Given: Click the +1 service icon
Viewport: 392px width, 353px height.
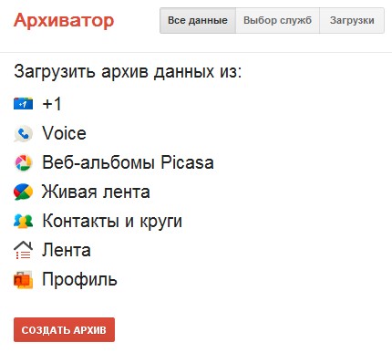Looking at the screenshot, I should (23, 104).
